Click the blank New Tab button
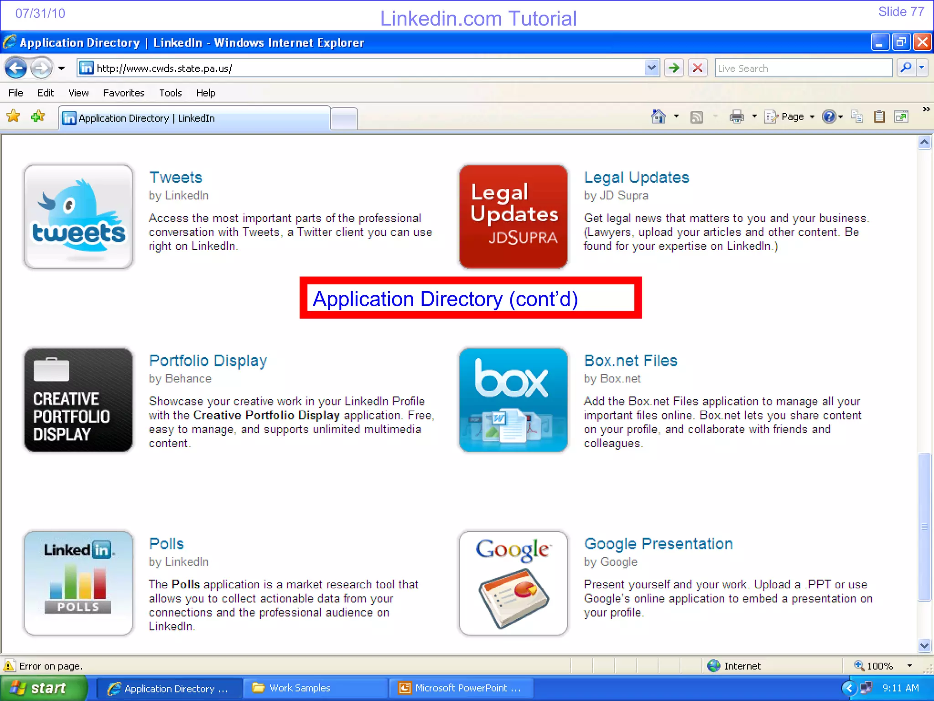This screenshot has height=701, width=934. (344, 119)
